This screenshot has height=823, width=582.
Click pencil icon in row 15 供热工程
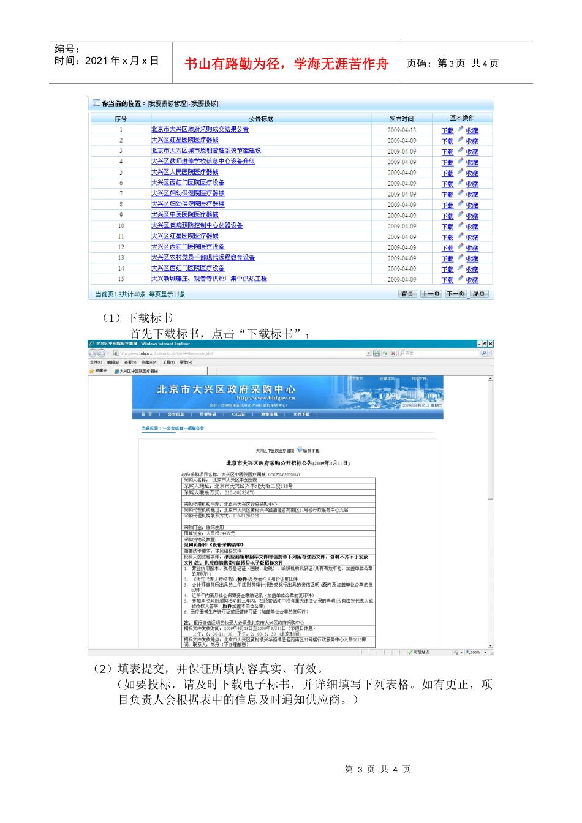point(460,279)
